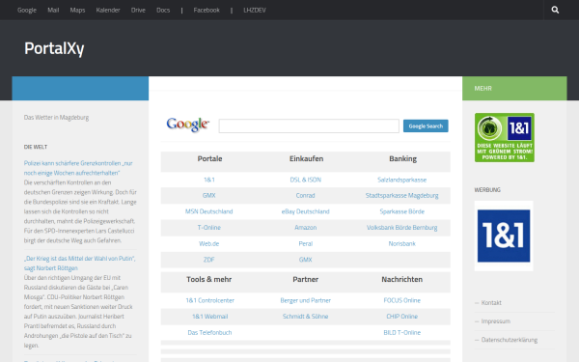The width and height of the screenshot is (579, 362).
Task: Open the DSL & ISDN link
Action: (305, 180)
